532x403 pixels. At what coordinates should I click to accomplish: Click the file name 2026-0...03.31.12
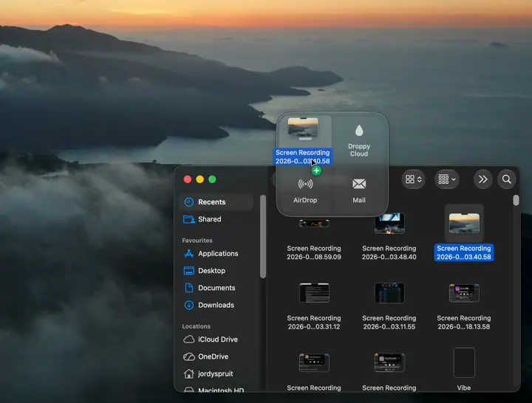coord(314,327)
